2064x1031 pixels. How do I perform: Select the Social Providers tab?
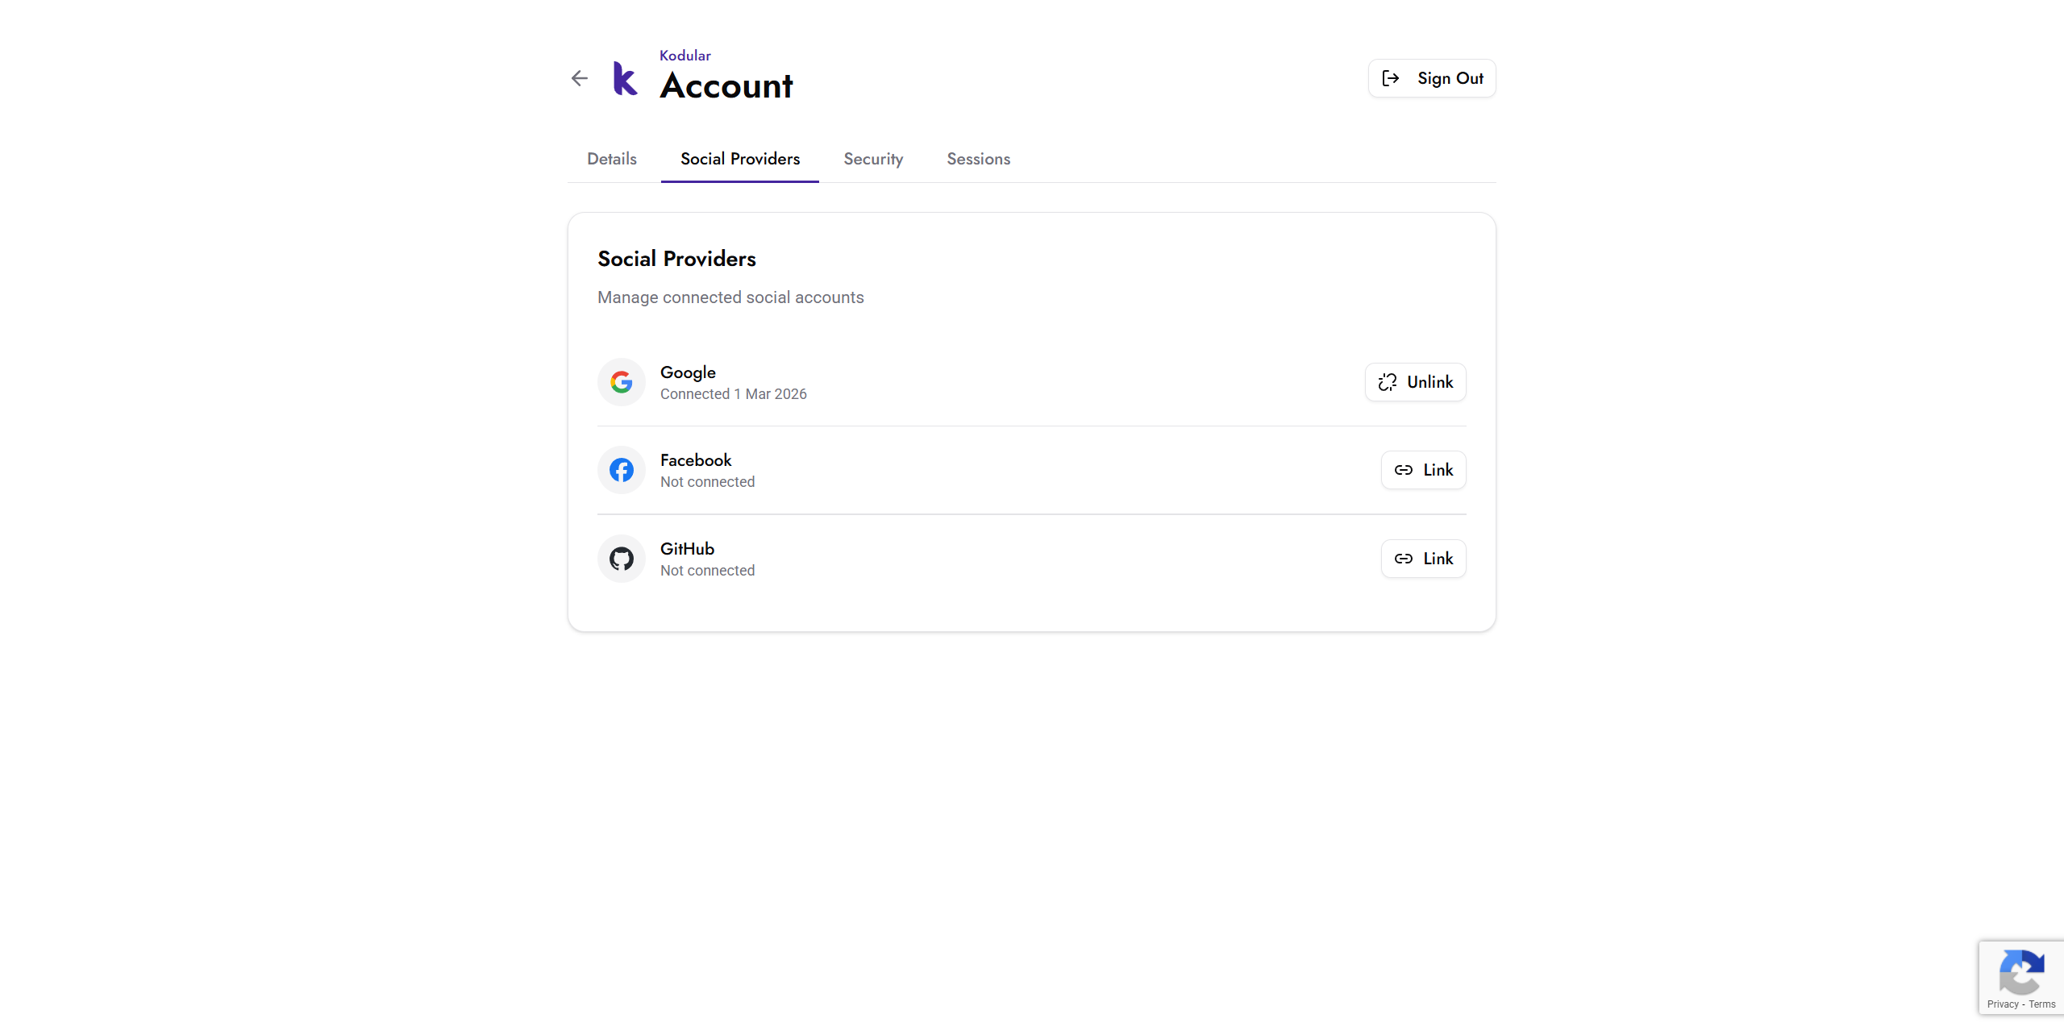coord(739,159)
